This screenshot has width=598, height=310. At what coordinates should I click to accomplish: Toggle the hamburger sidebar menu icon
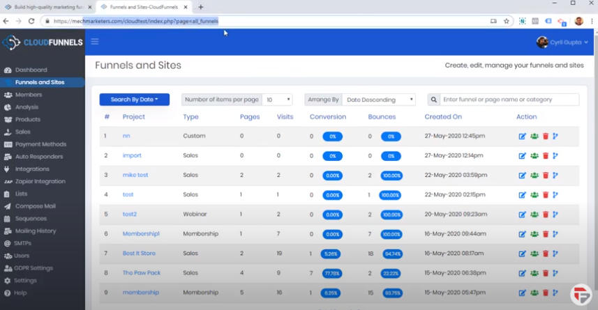pyautogui.click(x=95, y=42)
